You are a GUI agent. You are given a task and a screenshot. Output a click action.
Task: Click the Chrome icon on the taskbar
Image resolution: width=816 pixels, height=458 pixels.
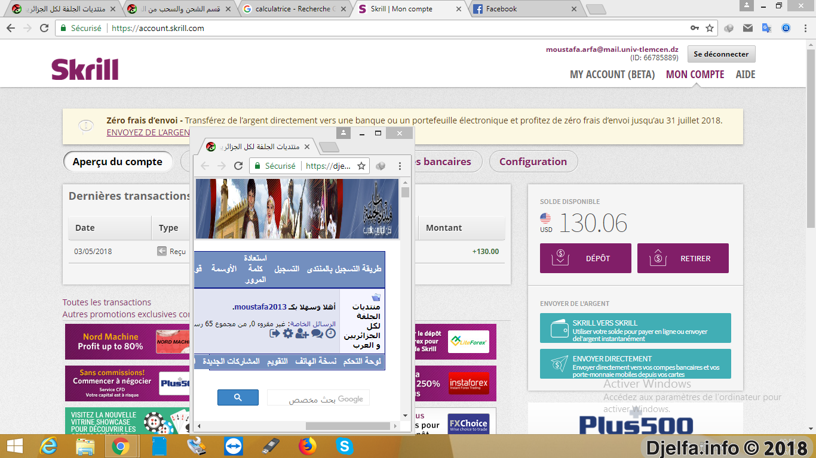(121, 446)
